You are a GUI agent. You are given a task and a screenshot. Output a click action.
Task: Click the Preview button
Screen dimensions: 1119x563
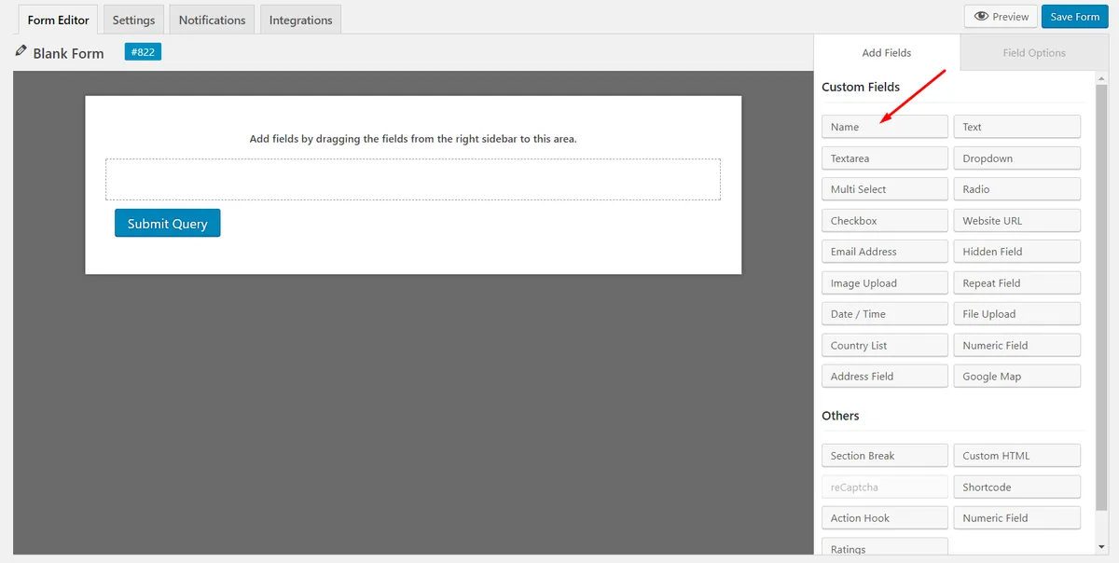pyautogui.click(x=1002, y=17)
